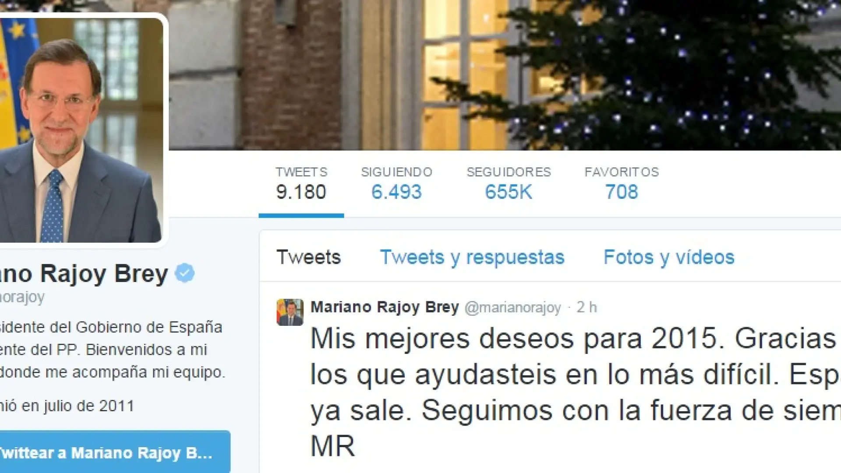This screenshot has width=841, height=473.
Task: Click the username handle under profile name
Action: pyautogui.click(x=22, y=297)
